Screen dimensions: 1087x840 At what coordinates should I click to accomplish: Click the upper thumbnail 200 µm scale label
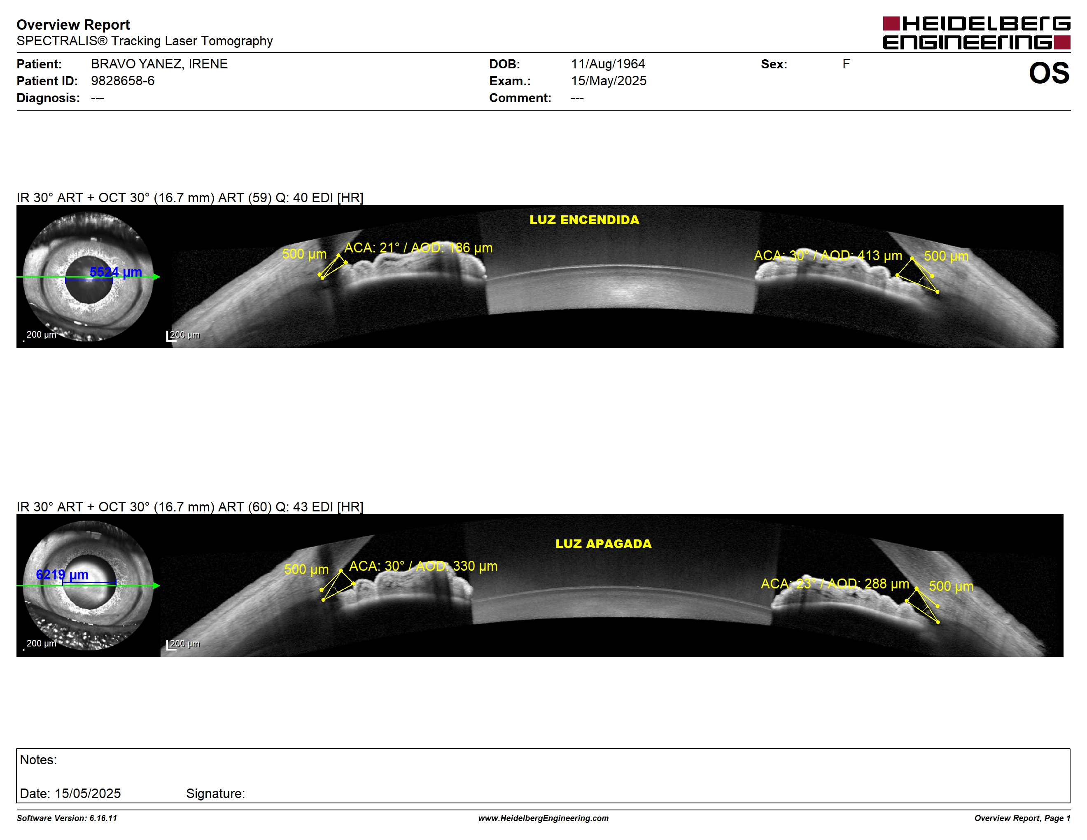pyautogui.click(x=41, y=334)
